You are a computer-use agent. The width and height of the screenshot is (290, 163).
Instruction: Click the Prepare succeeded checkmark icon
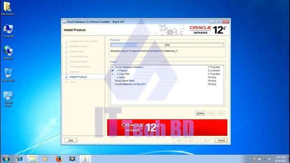click(x=112, y=71)
